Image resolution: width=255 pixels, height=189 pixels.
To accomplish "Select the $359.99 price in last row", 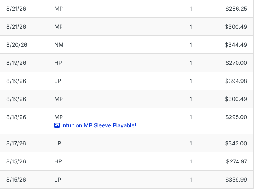I will coord(236,180).
